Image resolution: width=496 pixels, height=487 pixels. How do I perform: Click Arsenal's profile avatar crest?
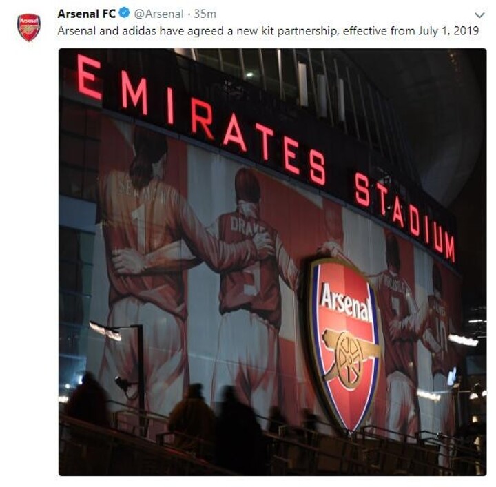(x=28, y=28)
